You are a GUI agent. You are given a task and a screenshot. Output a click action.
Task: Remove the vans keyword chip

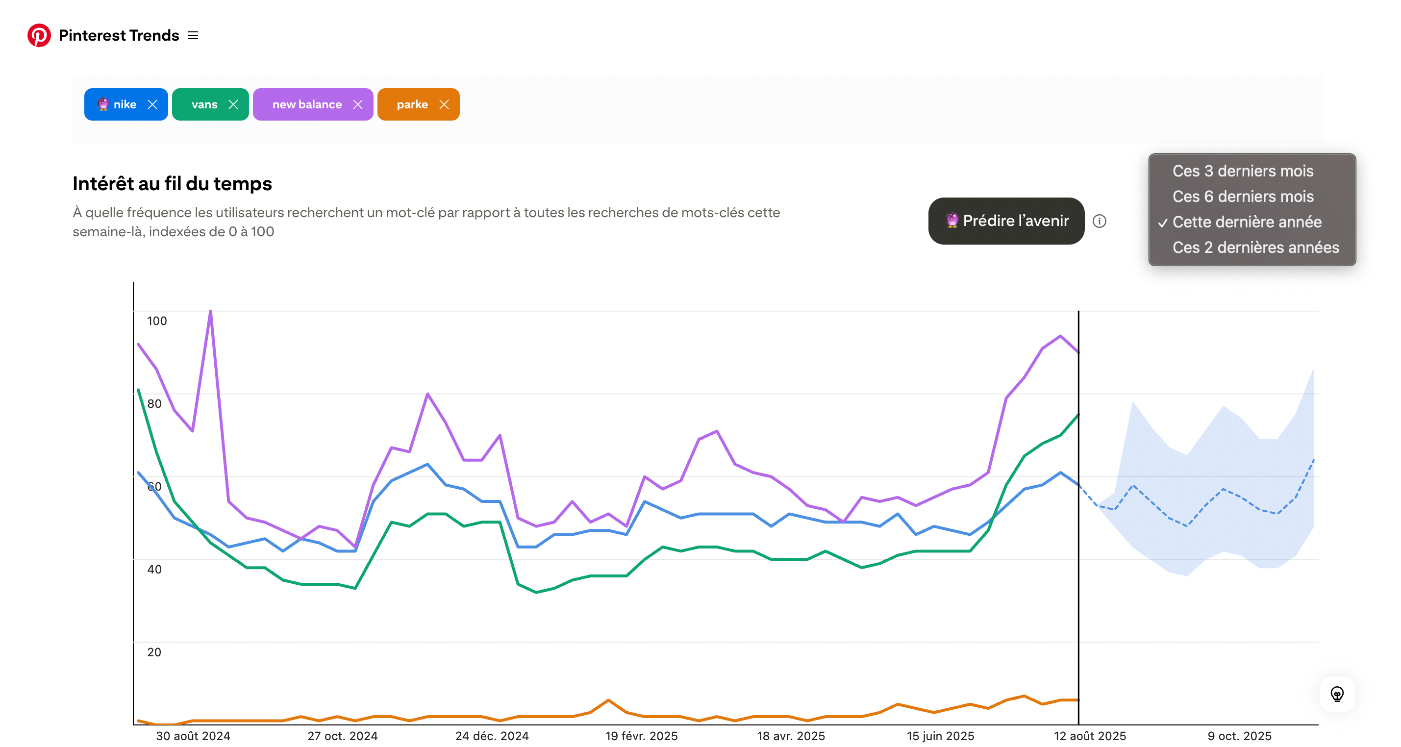point(233,104)
